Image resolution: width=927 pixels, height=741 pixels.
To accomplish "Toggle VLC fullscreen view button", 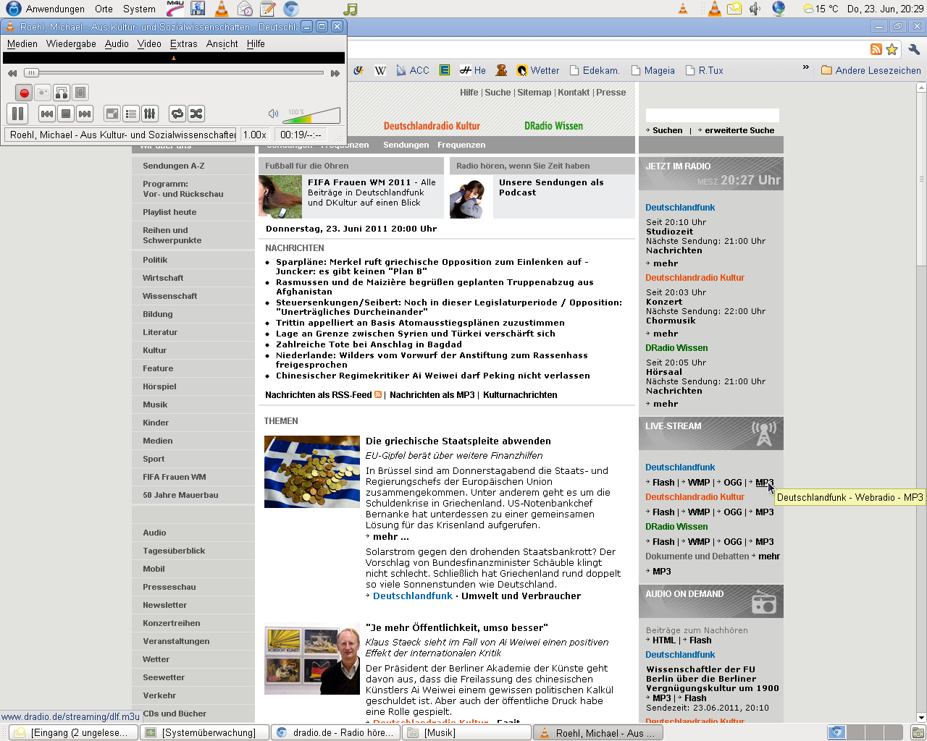I will (x=112, y=114).
